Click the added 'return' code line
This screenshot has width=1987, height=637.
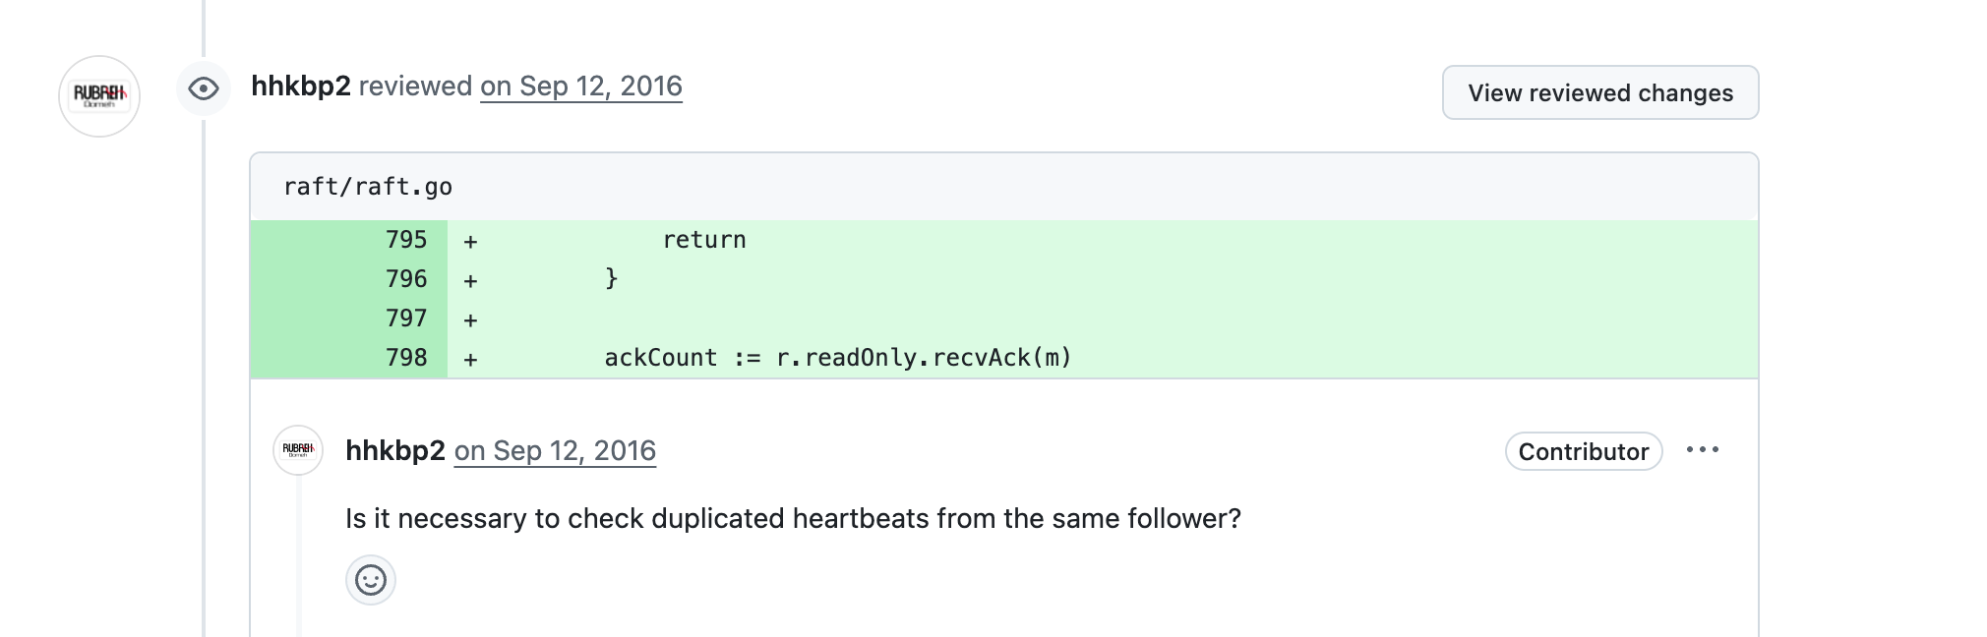(x=704, y=240)
